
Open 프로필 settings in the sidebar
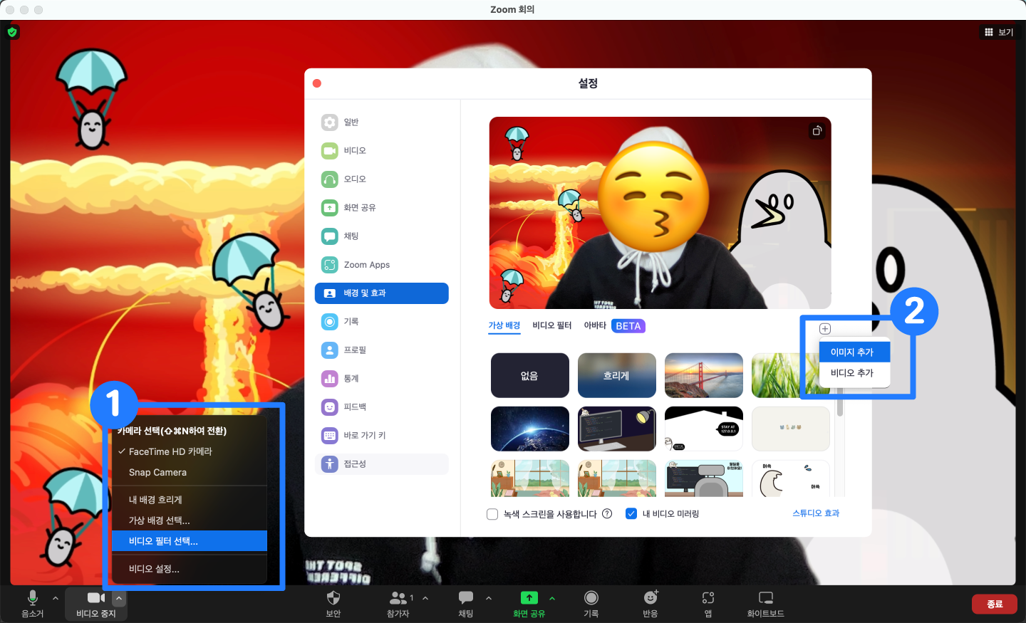click(381, 350)
